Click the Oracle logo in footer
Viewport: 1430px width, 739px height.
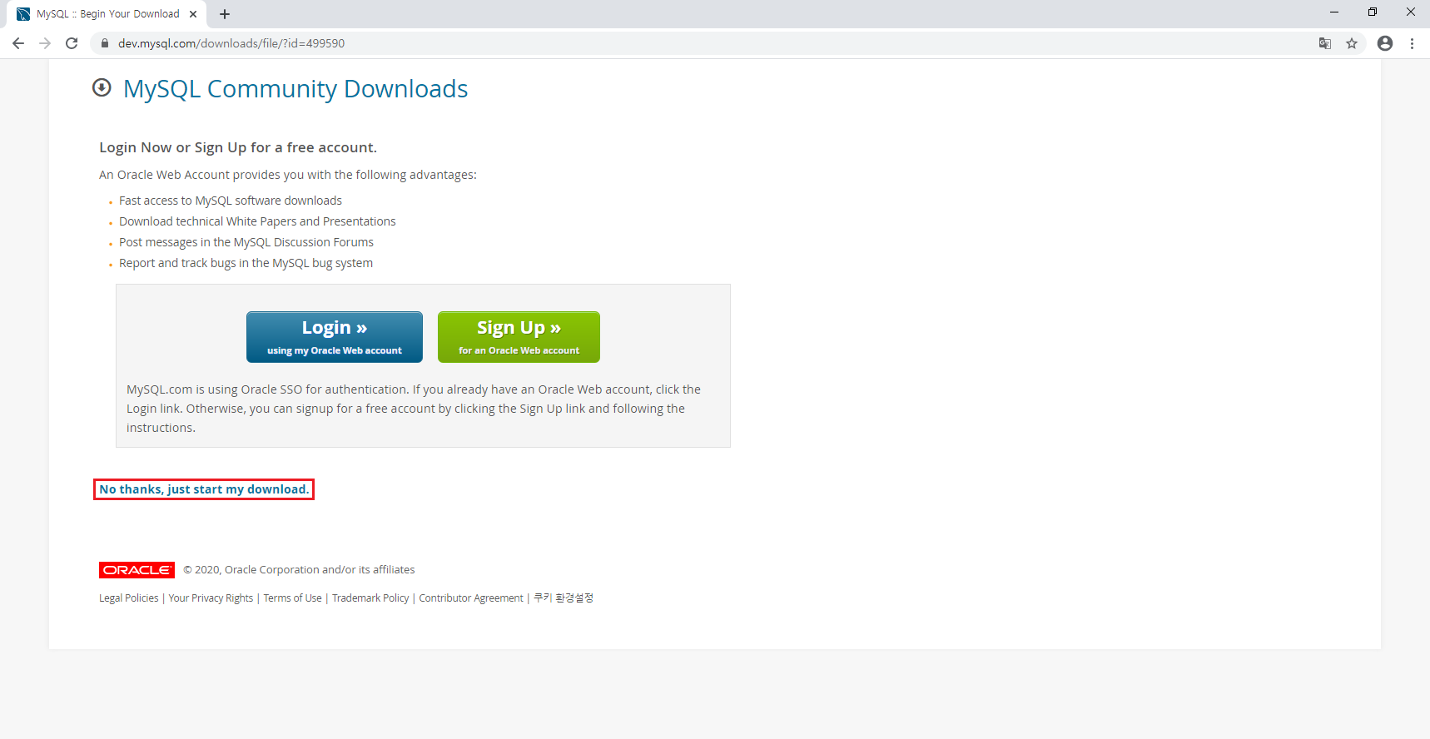pos(137,570)
